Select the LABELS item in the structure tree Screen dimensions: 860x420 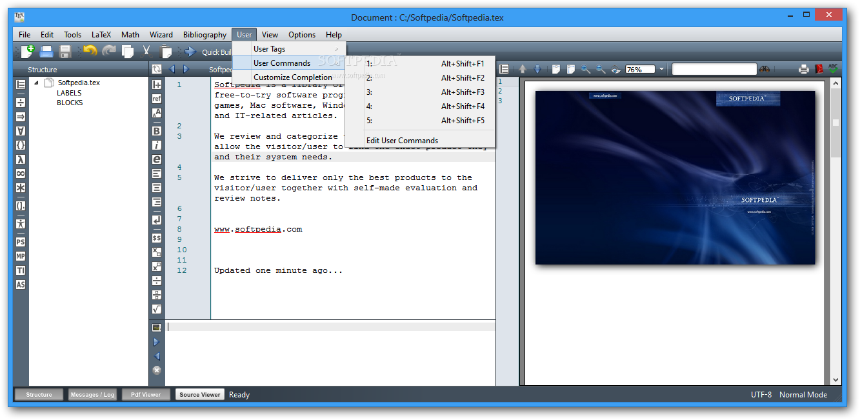69,93
